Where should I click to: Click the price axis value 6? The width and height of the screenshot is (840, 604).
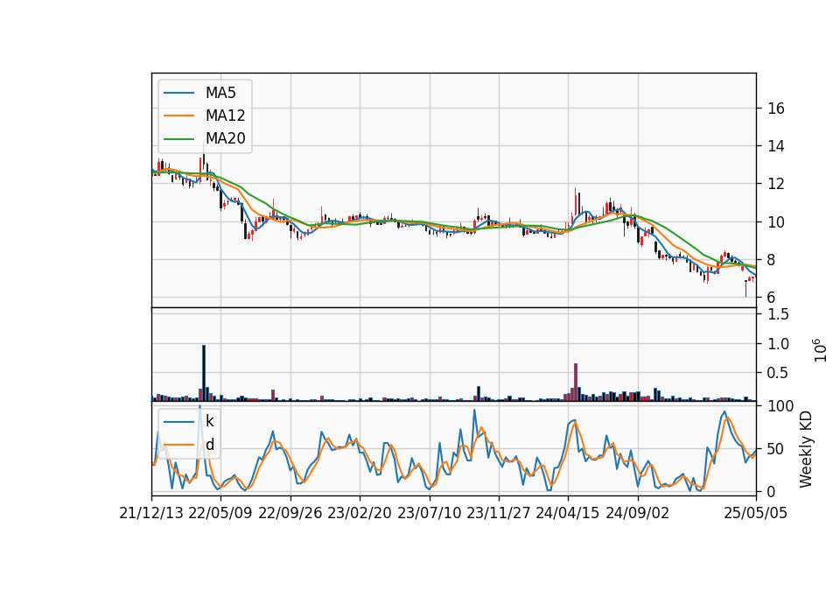(x=772, y=298)
